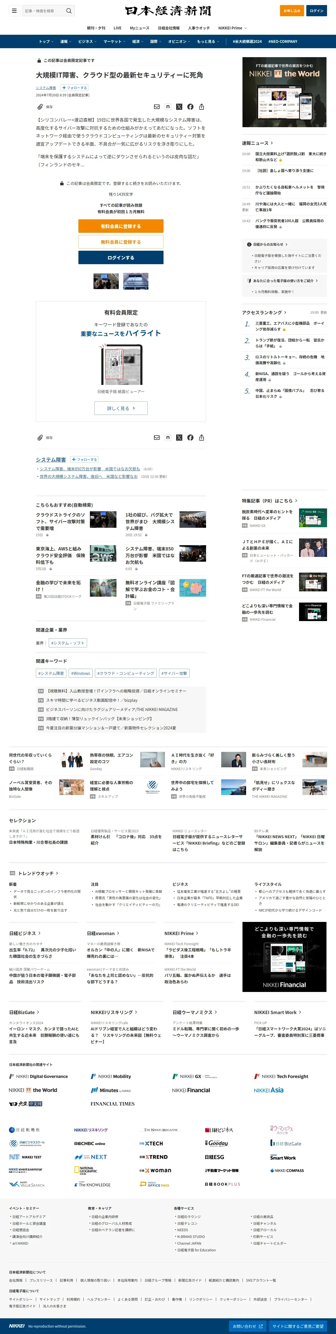336x1334 pixels.
Task: Open the #米大統領選2024 topic link
Action: 247,41
